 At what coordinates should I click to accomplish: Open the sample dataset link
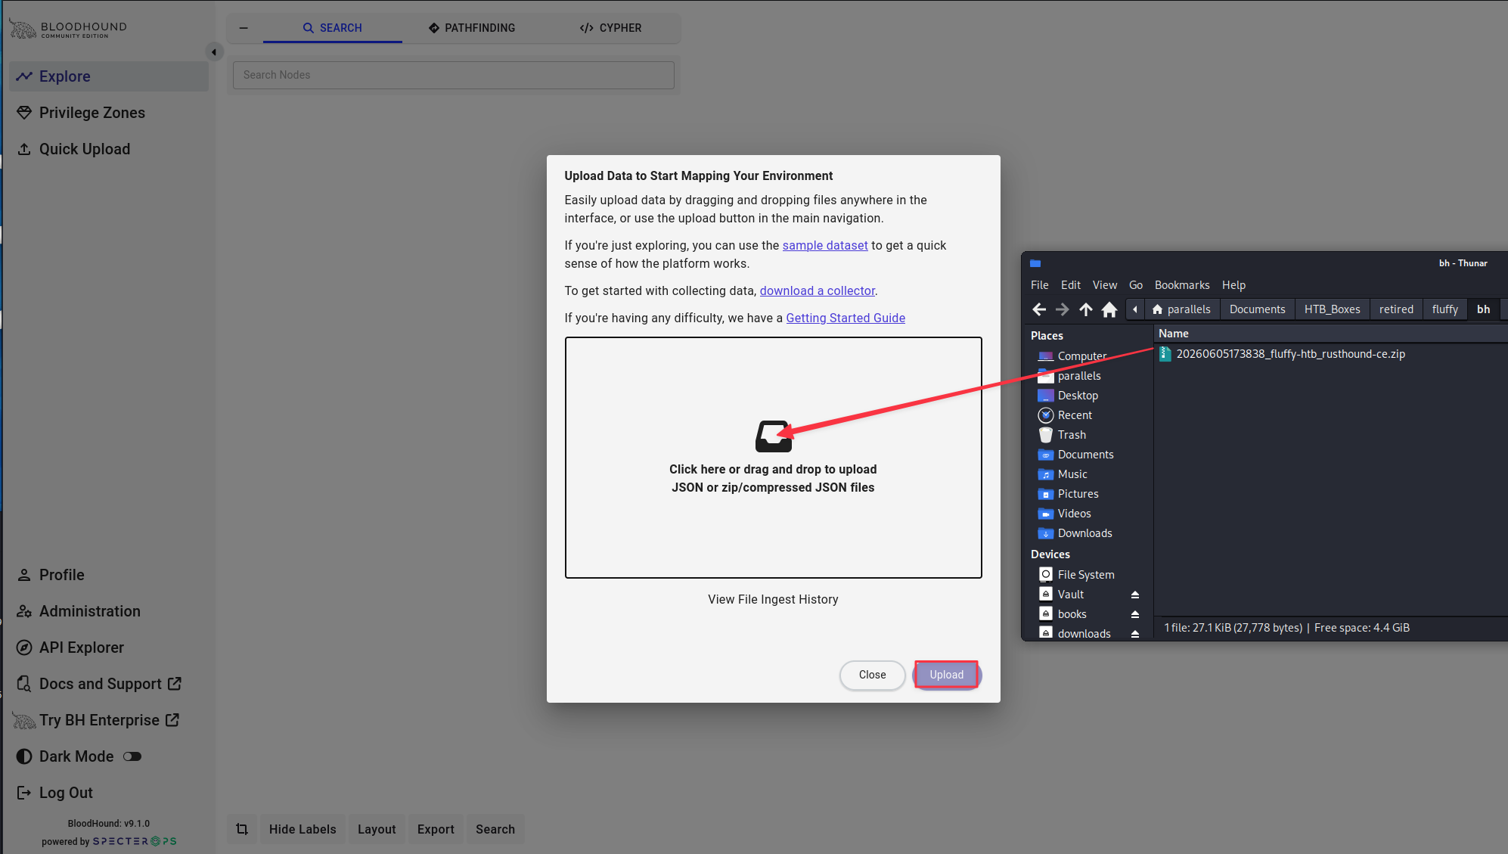[x=825, y=245]
